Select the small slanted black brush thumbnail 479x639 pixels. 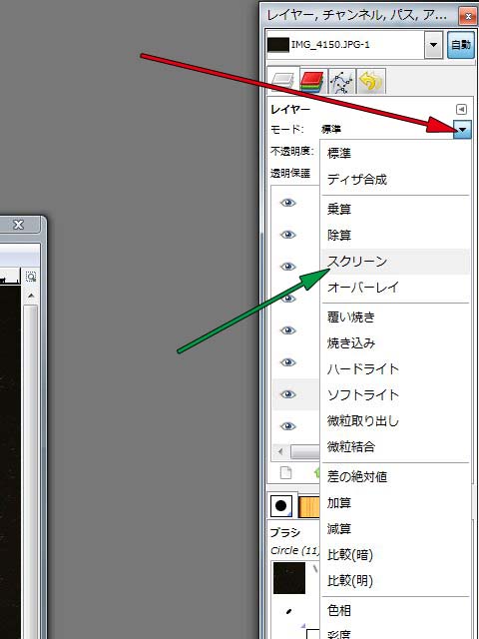coord(289,611)
